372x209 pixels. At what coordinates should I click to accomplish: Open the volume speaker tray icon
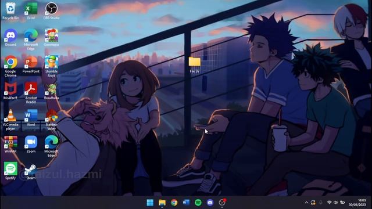[336, 203]
